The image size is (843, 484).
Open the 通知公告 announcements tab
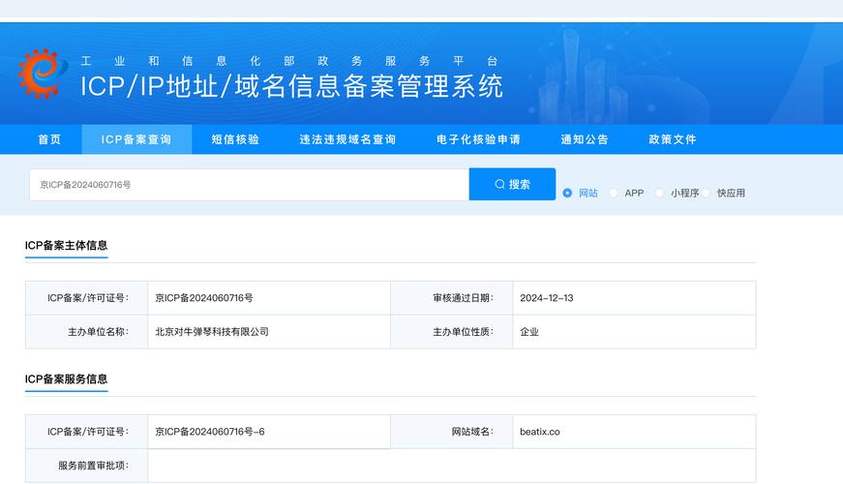(x=585, y=139)
